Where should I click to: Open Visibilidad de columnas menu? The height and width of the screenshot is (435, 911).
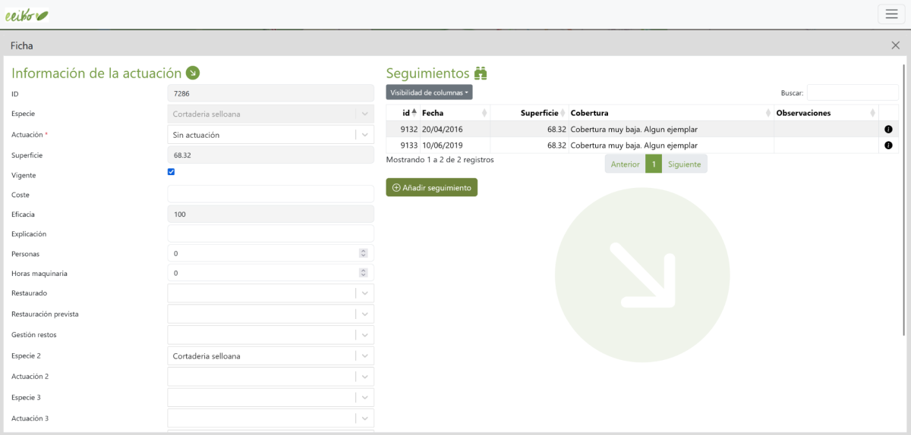tap(429, 92)
